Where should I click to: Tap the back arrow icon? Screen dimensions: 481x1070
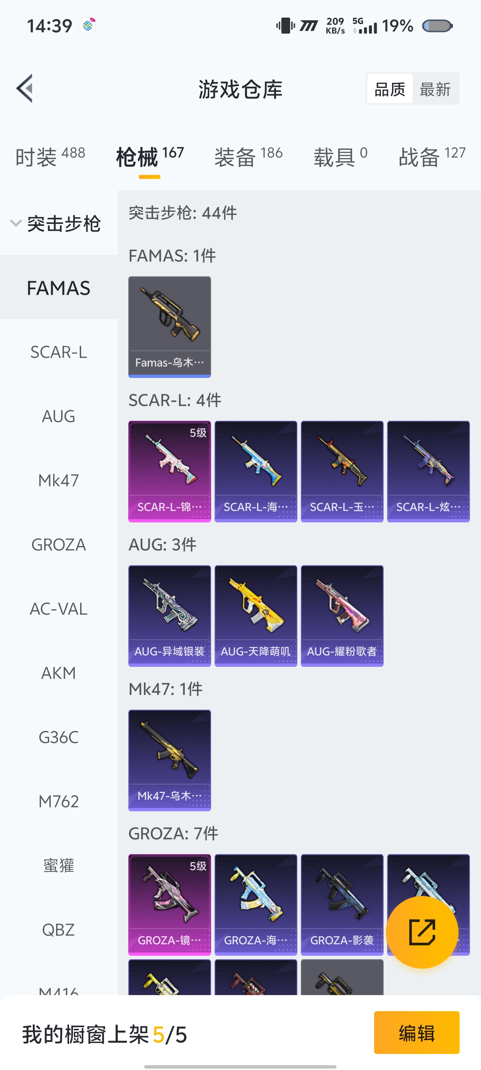pos(24,89)
